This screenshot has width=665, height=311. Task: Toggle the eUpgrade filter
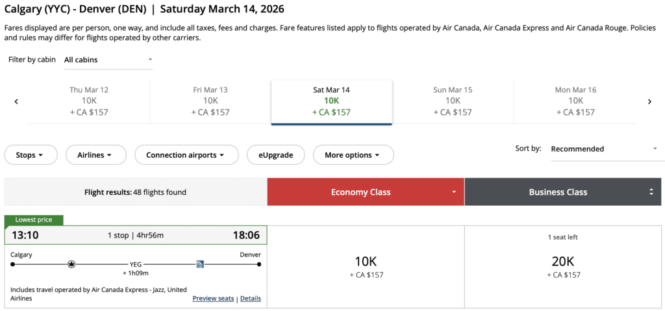click(275, 155)
